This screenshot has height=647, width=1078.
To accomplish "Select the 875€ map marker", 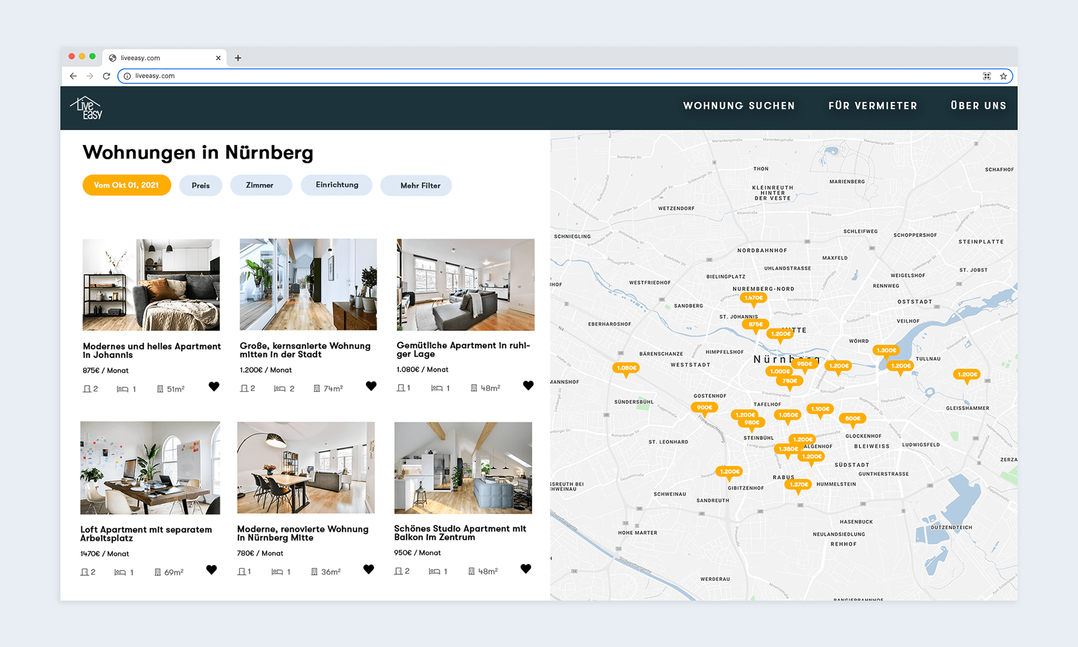I will tap(756, 324).
